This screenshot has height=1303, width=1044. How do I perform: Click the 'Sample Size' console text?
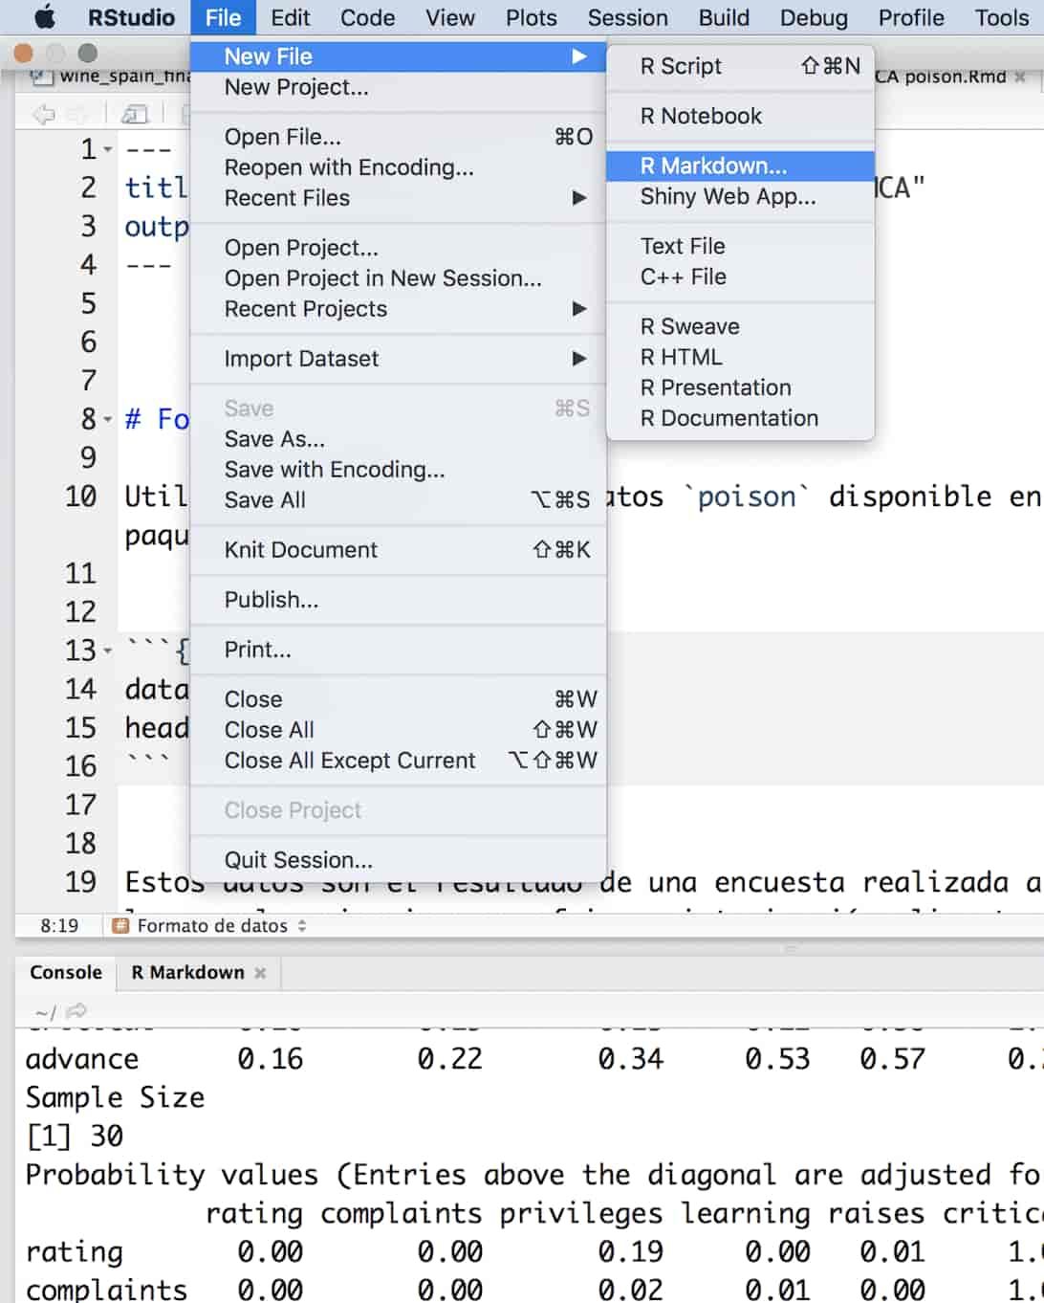[115, 1097]
